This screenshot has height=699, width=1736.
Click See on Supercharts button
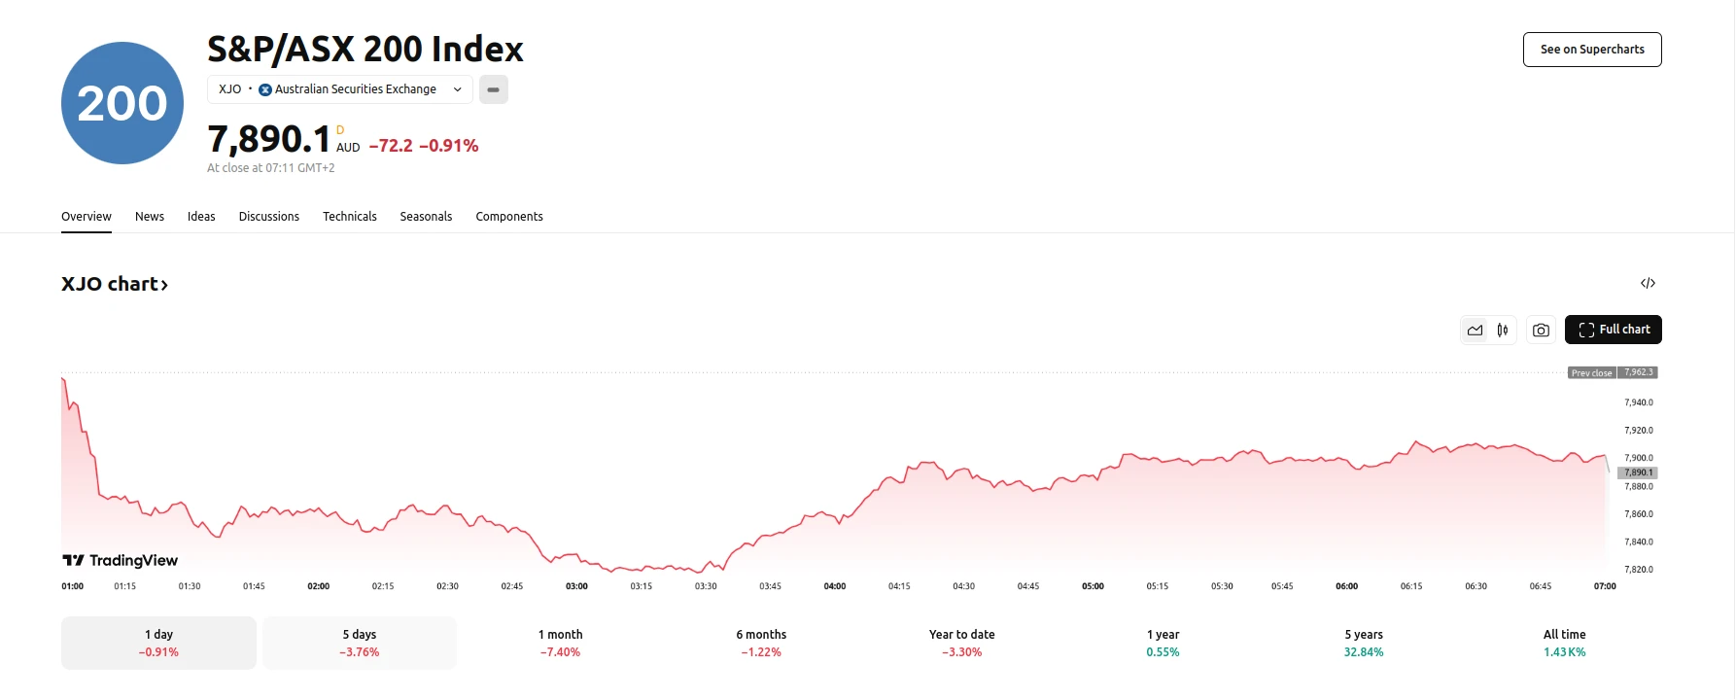[1592, 50]
